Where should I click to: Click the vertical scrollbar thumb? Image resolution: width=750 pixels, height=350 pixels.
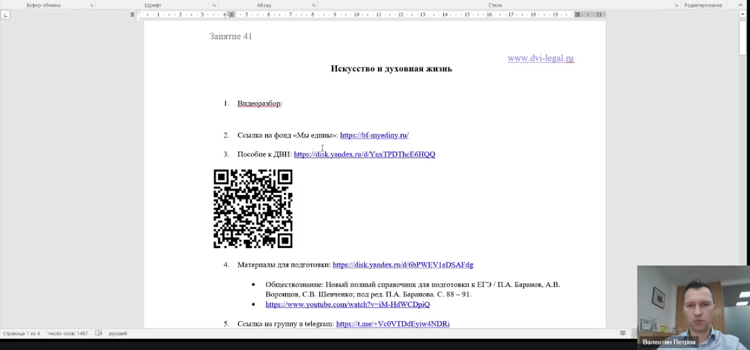pyautogui.click(x=742, y=38)
